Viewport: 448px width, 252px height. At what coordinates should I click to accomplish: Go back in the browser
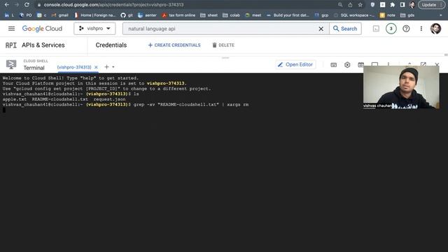(7, 5)
